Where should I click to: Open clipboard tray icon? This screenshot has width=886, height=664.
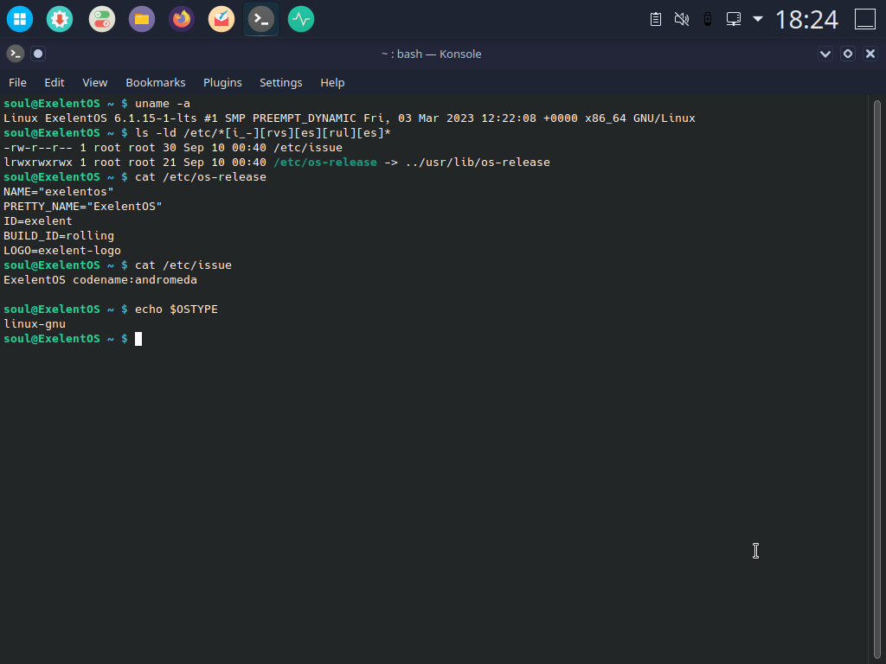pos(656,19)
